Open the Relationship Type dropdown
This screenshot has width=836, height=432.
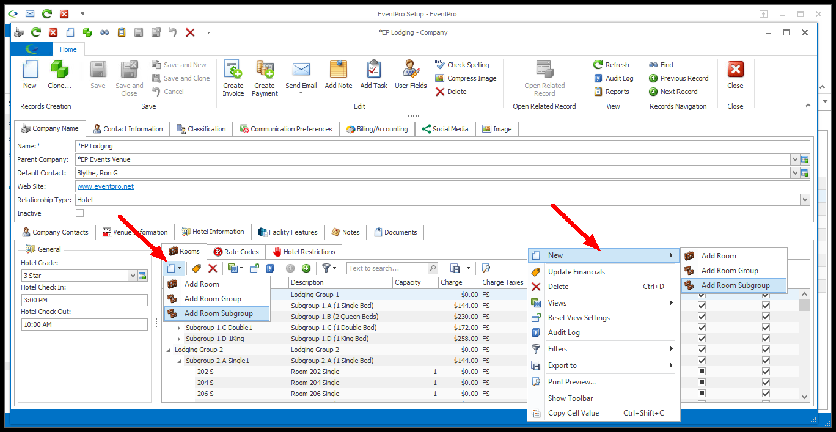[805, 200]
